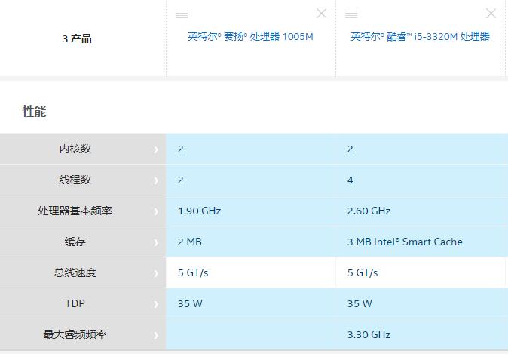Click the i5-3320M 5 GT/s bus speed
This screenshot has height=354, width=508.
pyautogui.click(x=363, y=273)
